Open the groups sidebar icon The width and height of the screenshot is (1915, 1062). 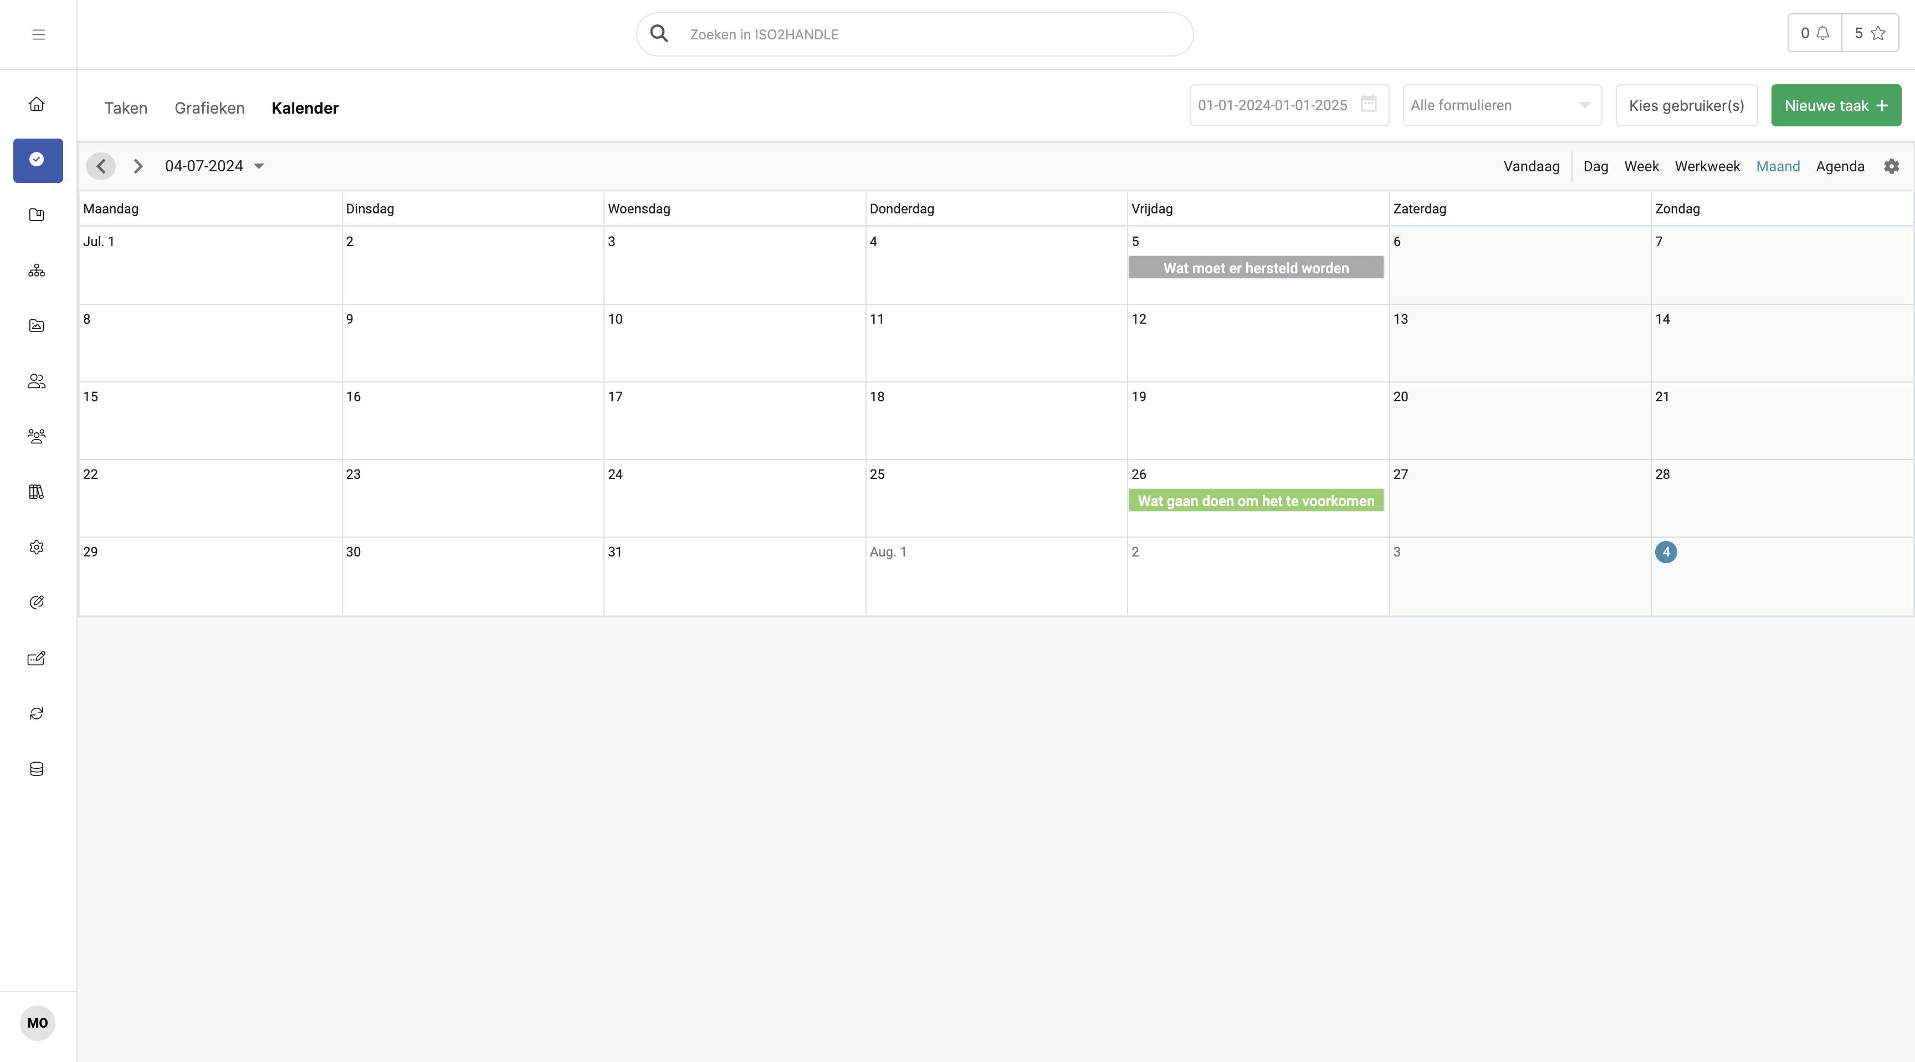[37, 437]
